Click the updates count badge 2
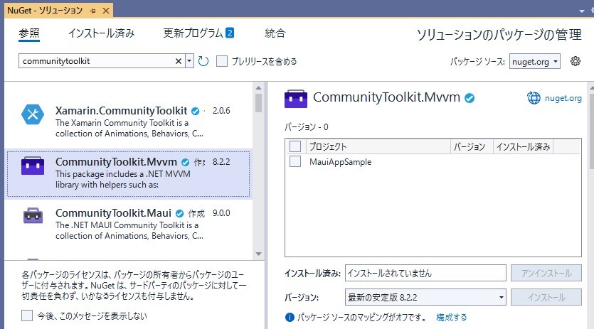Screen dimensions: 594x329 230,33
